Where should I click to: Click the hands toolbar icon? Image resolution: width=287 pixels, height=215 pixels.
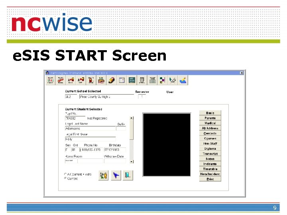(173, 80)
